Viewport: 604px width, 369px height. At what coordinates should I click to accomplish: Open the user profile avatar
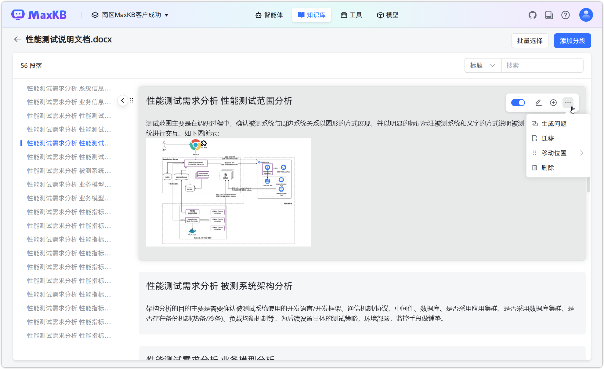pyautogui.click(x=585, y=14)
